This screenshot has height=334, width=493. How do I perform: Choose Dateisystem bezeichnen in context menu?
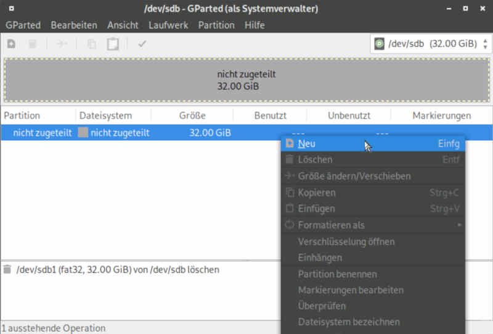pyautogui.click(x=373, y=322)
